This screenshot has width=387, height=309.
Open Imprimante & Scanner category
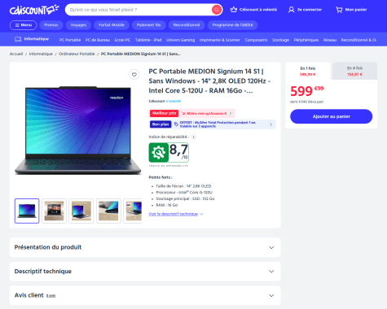(220, 40)
